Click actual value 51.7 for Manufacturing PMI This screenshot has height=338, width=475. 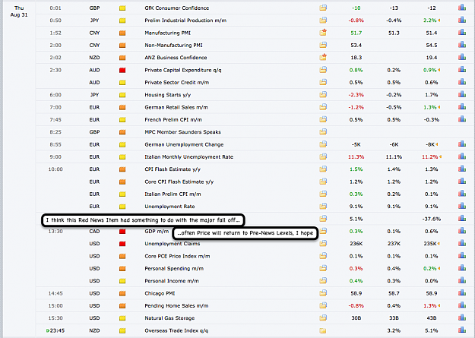click(x=356, y=33)
